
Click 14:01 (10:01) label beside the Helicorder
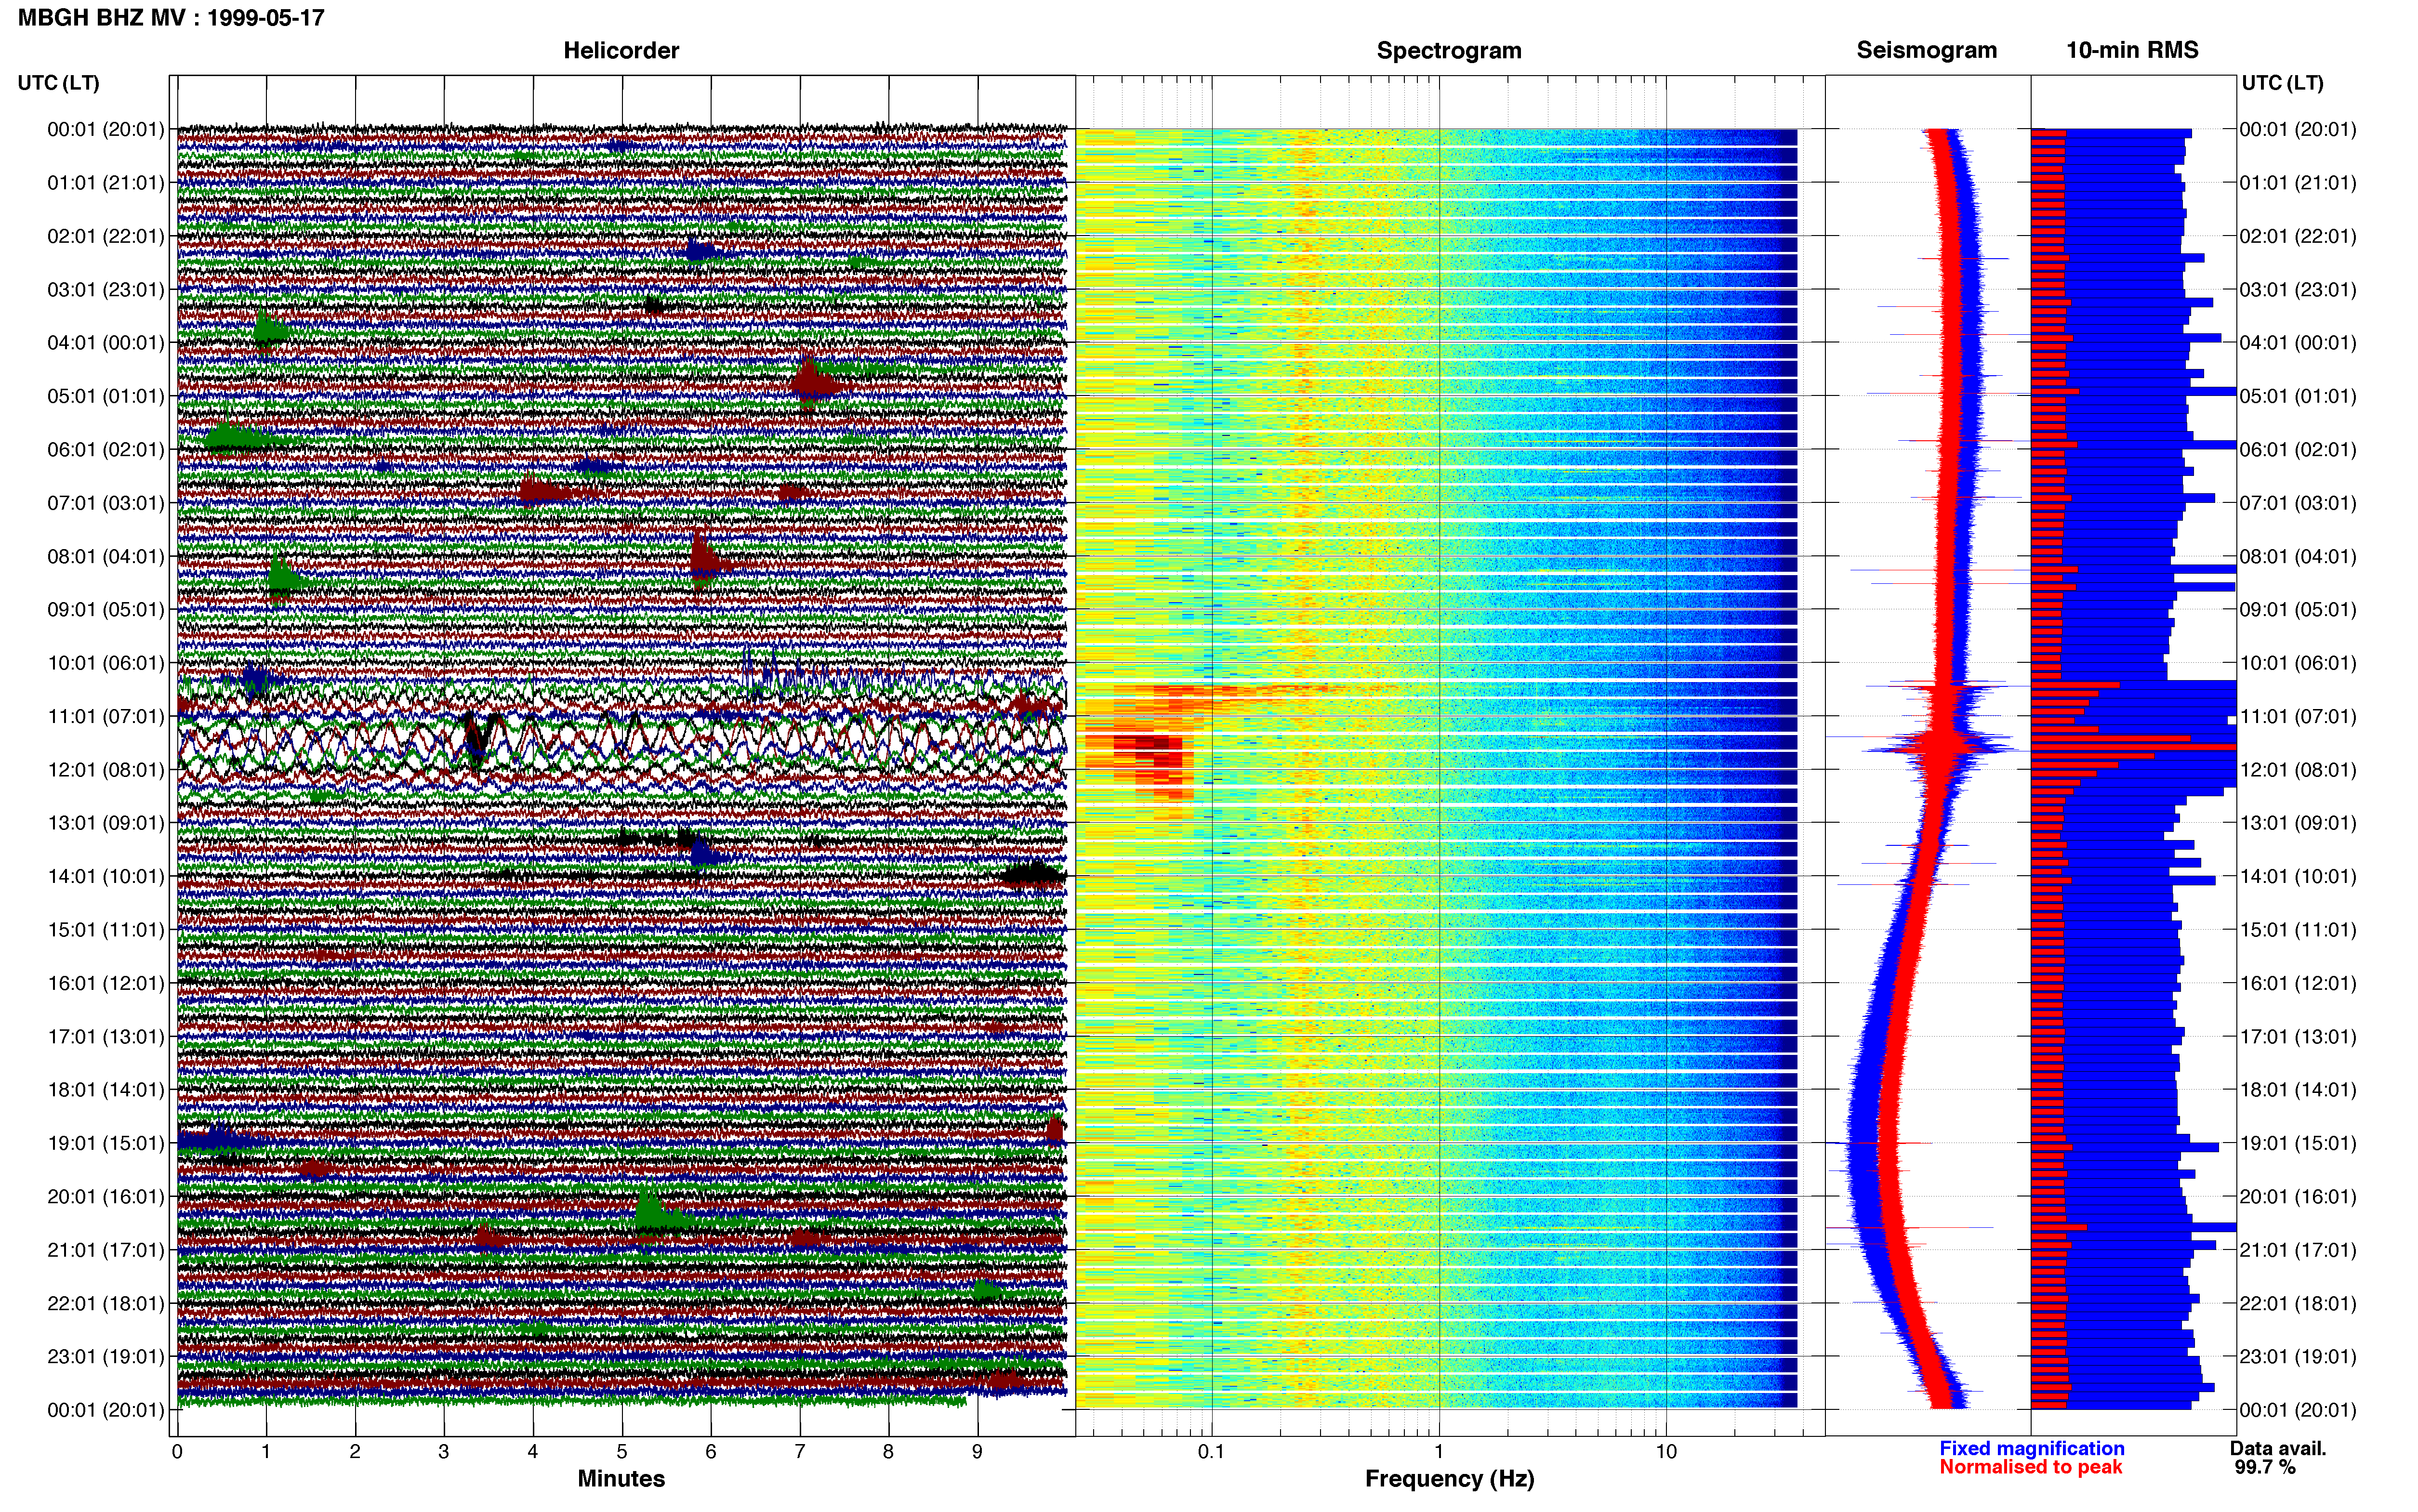point(106,877)
